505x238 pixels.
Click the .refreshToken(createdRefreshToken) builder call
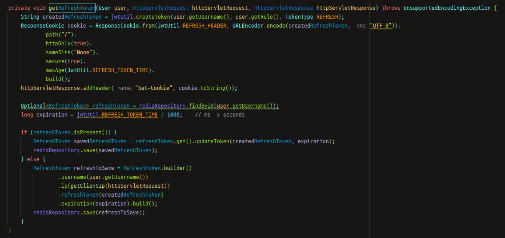[111, 195]
